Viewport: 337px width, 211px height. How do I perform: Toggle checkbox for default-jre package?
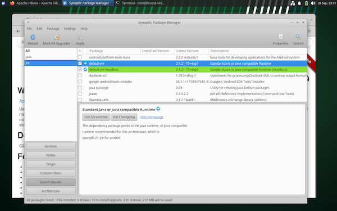click(x=80, y=63)
